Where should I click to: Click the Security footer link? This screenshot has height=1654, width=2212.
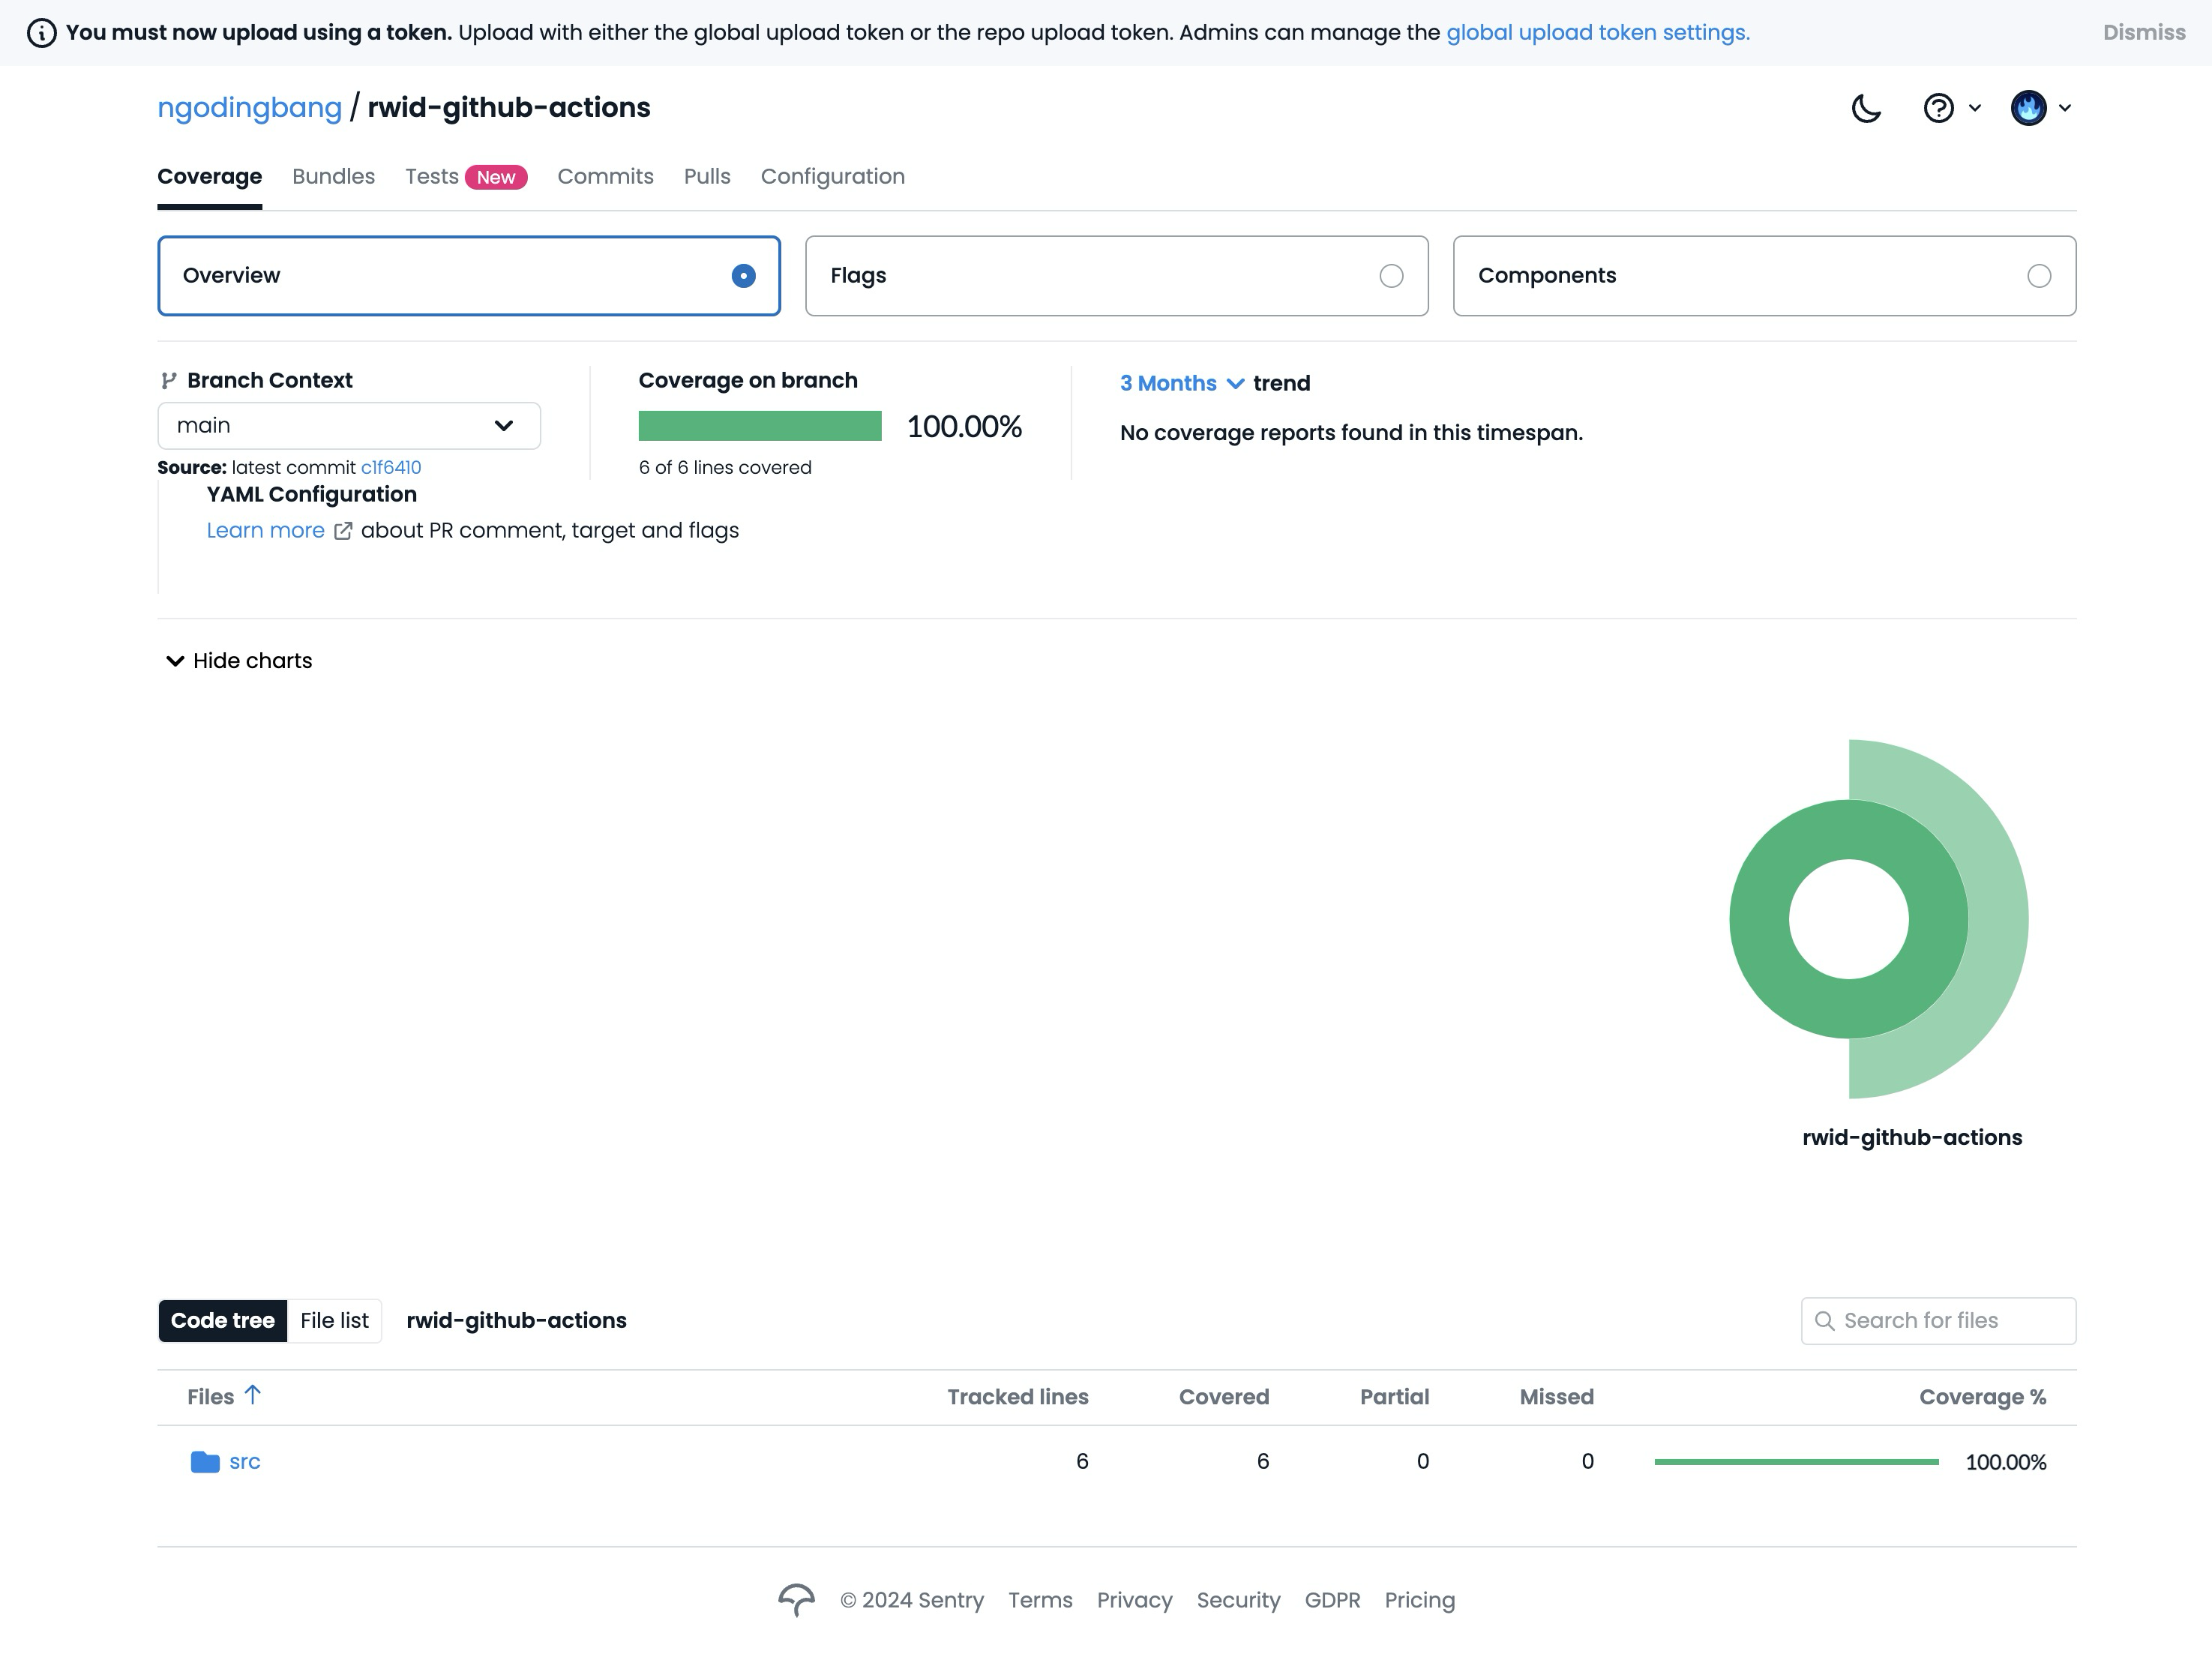click(1239, 1600)
